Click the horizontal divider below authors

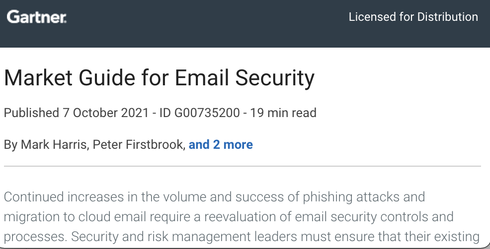(x=243, y=166)
